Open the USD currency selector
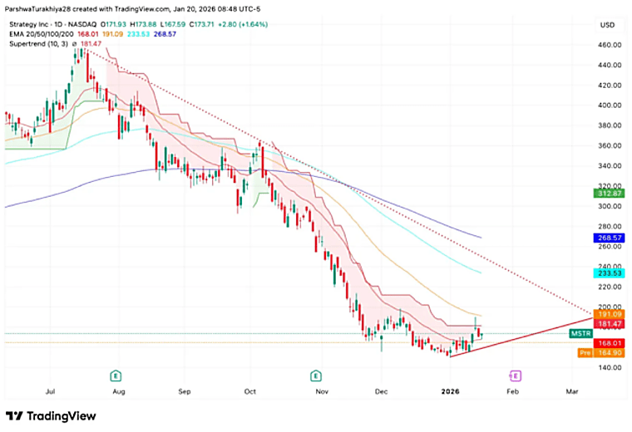The width and height of the screenshot is (632, 432). tap(607, 25)
